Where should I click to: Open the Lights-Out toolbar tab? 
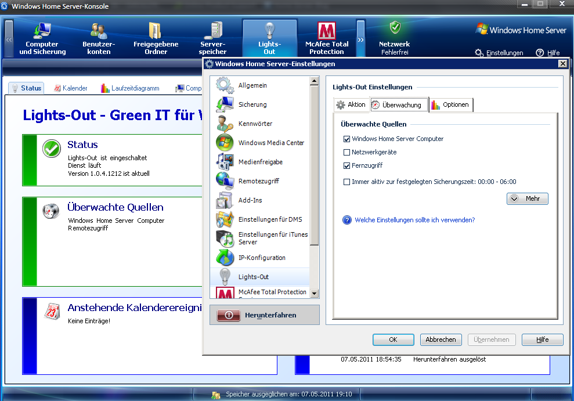[269, 38]
